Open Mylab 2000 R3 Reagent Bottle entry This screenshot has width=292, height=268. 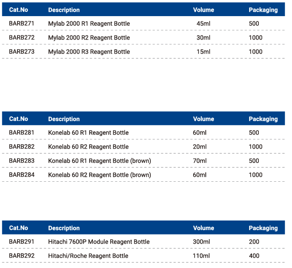(89, 52)
